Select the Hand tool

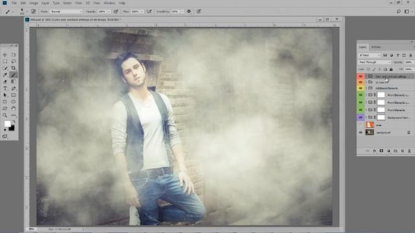(14, 109)
